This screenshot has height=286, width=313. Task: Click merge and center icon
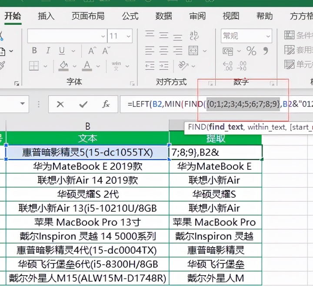tap(193, 50)
